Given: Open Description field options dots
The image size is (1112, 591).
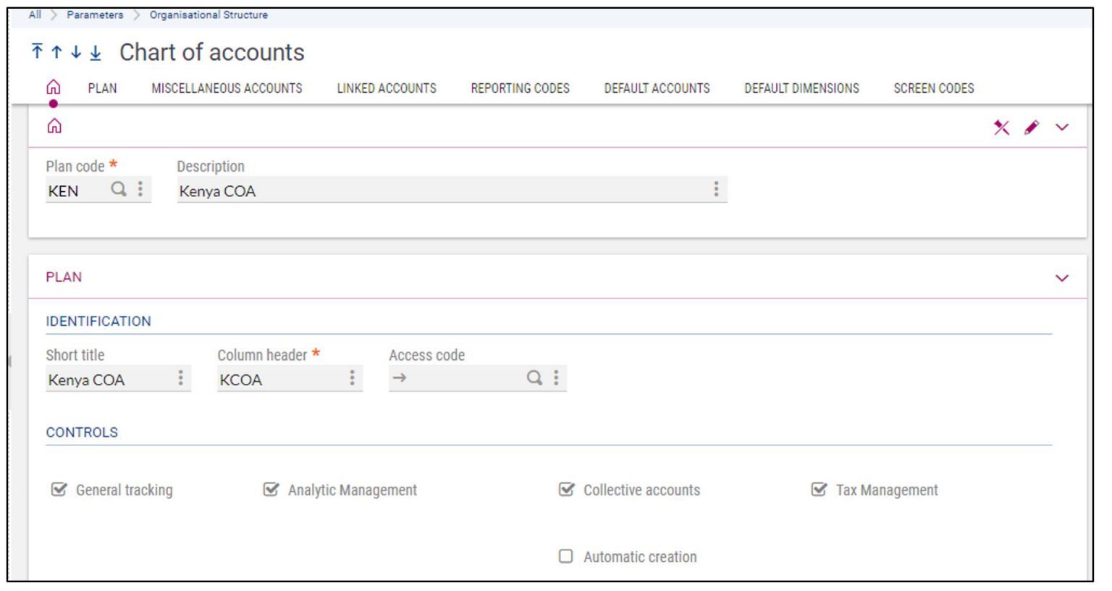Looking at the screenshot, I should click(x=715, y=190).
